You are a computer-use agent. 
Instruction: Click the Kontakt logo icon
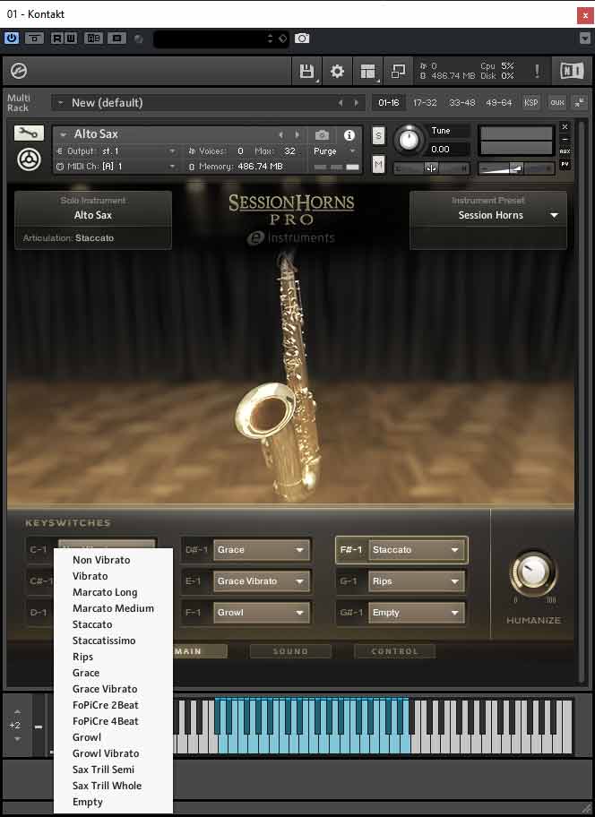tap(19, 71)
